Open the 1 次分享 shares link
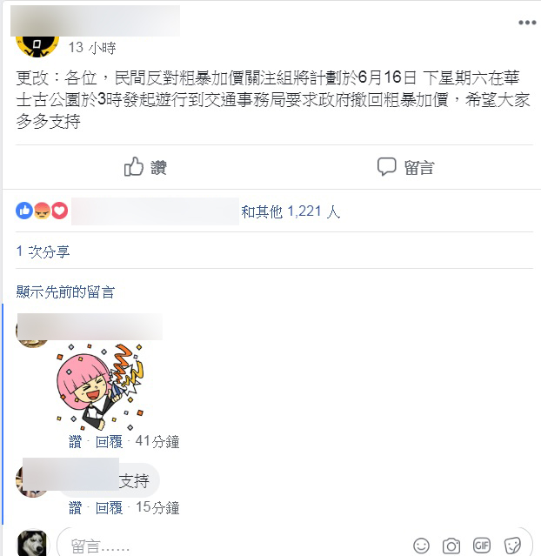541x556 pixels. tap(43, 251)
